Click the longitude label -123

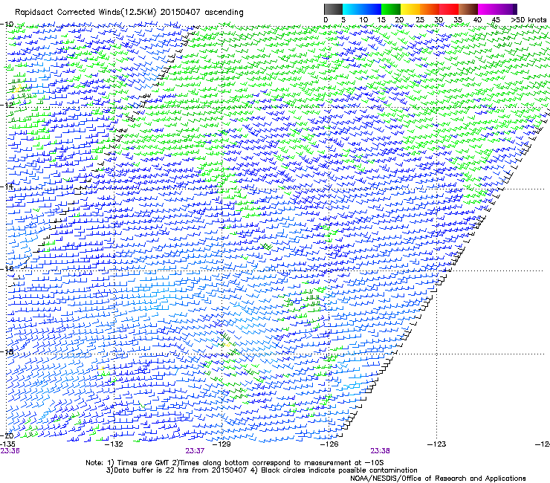click(x=437, y=444)
